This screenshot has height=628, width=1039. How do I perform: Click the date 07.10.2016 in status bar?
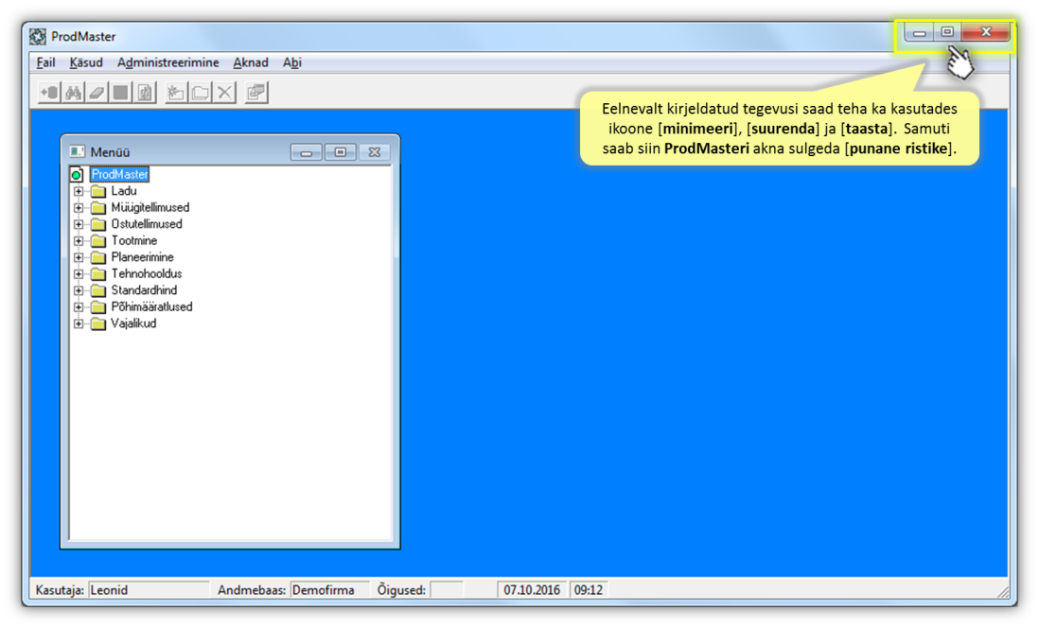pos(532,589)
